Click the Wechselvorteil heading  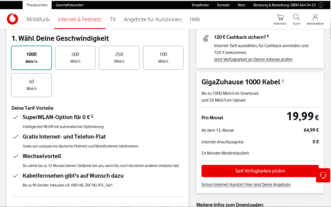point(42,156)
